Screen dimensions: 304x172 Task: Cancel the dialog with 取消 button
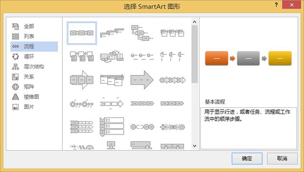click(282, 158)
